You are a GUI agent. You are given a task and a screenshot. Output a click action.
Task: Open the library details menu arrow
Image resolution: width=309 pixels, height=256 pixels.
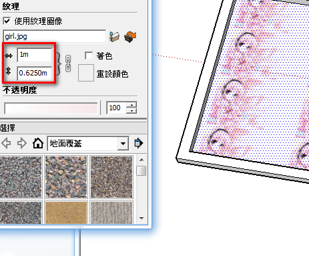click(x=139, y=143)
